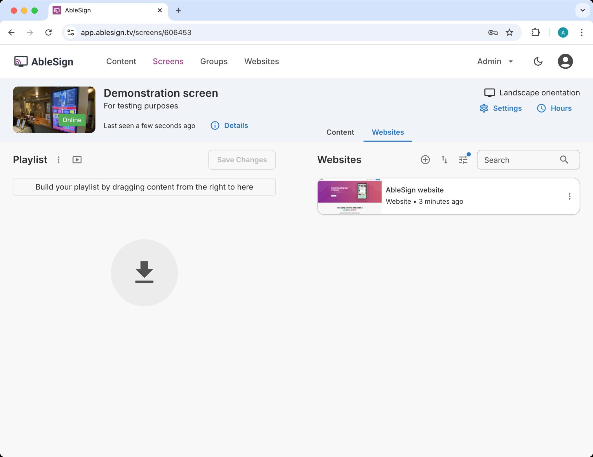The height and width of the screenshot is (457, 593).
Task: Toggle dark mode moon icon
Action: click(538, 61)
